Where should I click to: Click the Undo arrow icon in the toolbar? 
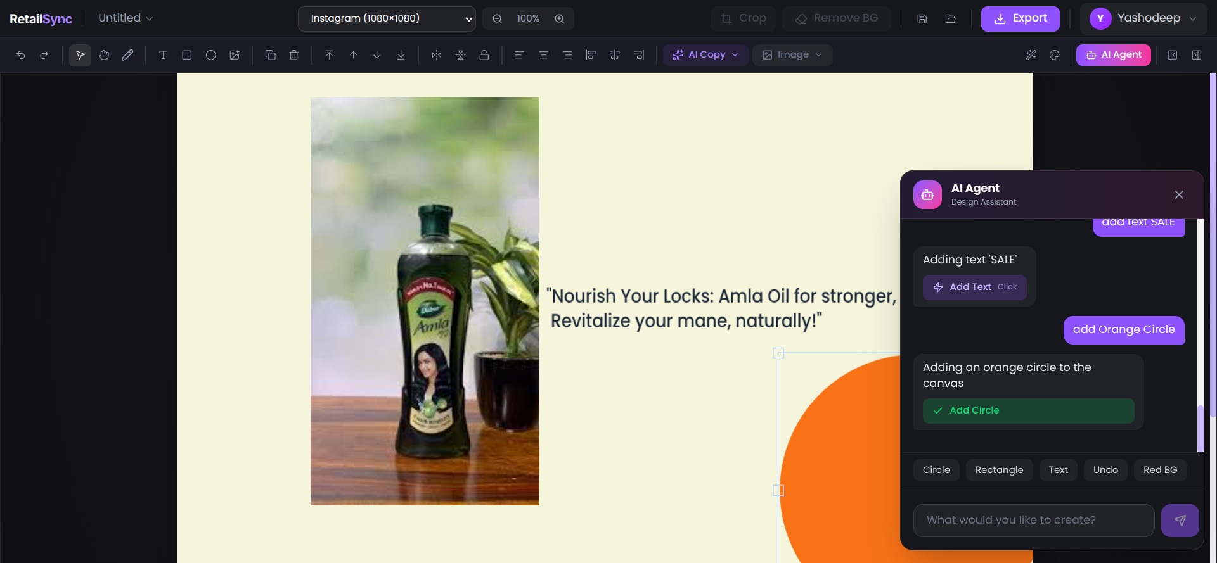point(20,55)
